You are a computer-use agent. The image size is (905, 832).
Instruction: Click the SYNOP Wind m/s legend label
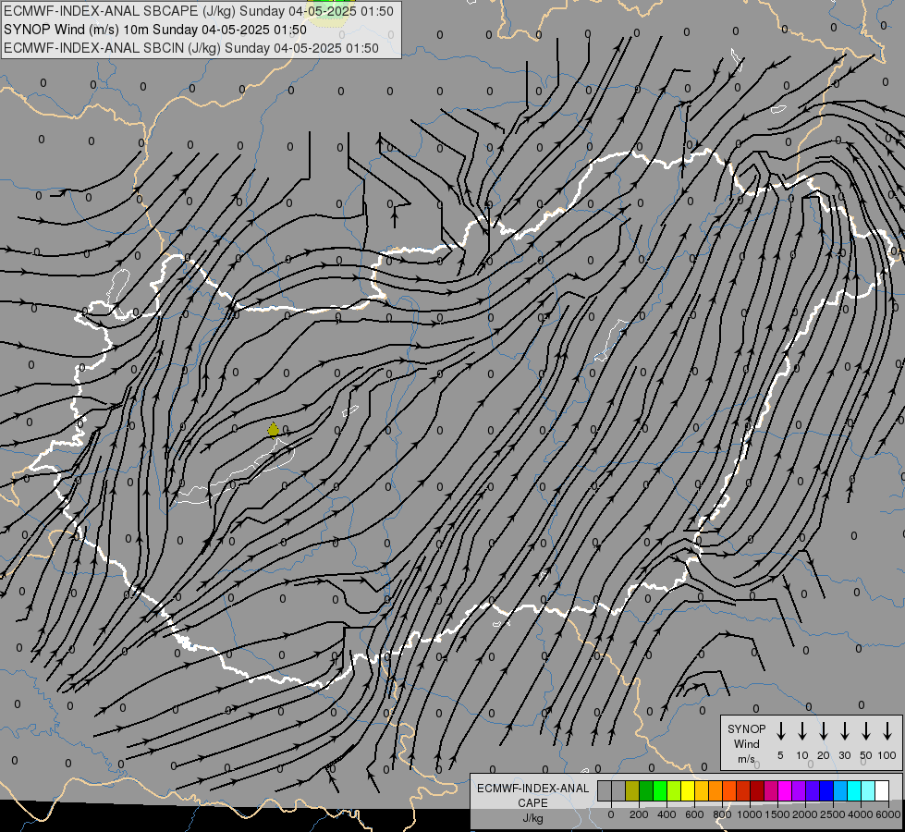coord(746,743)
